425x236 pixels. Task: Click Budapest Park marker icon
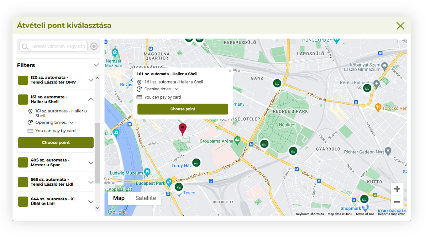[169, 182]
